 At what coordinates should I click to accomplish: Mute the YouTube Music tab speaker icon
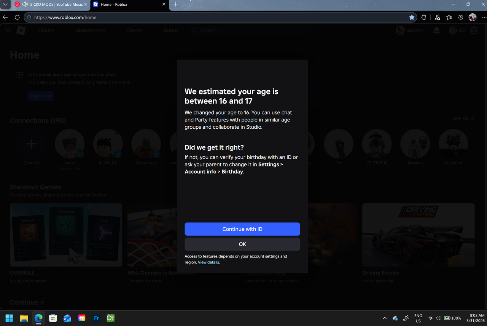[25, 5]
